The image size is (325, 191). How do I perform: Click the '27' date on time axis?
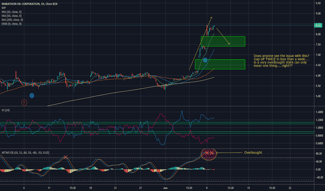point(140,188)
